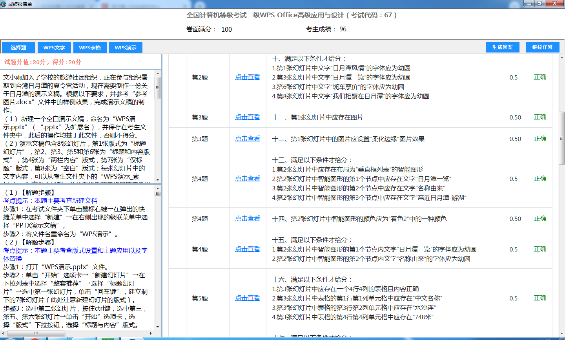Click the 0.50 score in the 十一 row

[515, 118]
